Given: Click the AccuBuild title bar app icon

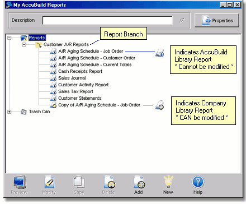Looking at the screenshot, I should 9,5.
